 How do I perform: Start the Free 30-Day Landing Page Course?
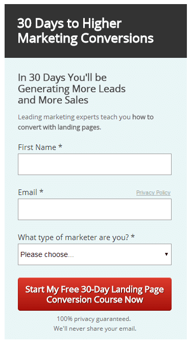pyautogui.click(x=94, y=294)
